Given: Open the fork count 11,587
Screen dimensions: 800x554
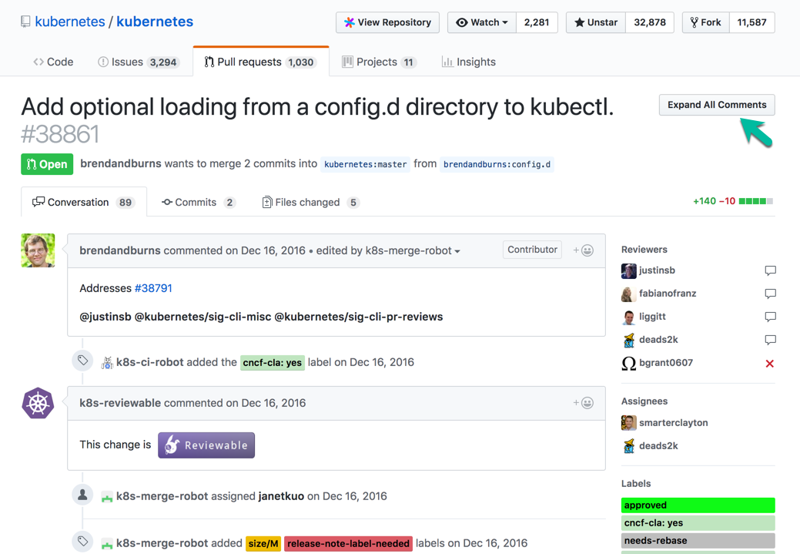Looking at the screenshot, I should click(752, 22).
